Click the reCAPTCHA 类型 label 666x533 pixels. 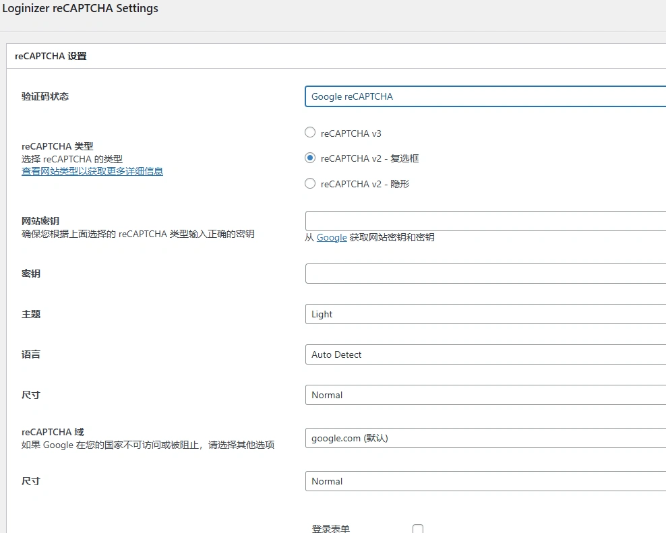(52, 146)
